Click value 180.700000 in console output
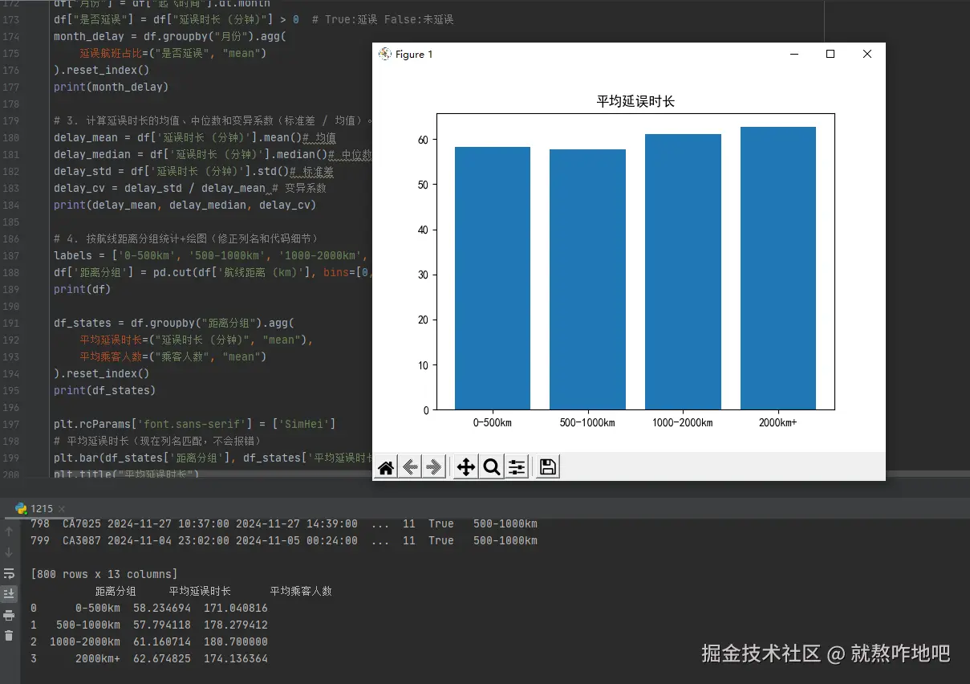Screen dimensions: 970x684 [x=236, y=641]
